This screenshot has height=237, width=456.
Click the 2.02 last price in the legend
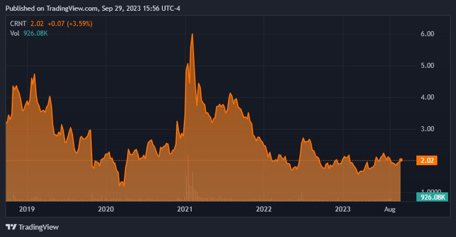click(37, 24)
